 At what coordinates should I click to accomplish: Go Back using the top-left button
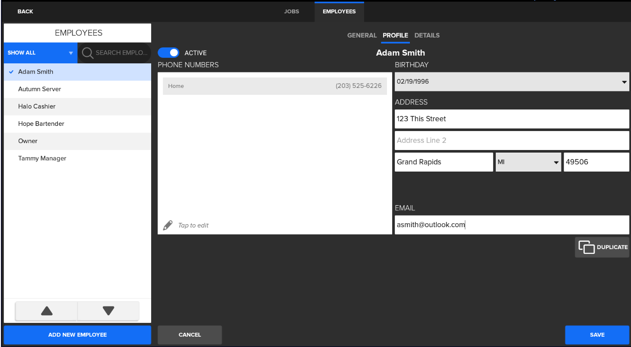[x=25, y=12]
